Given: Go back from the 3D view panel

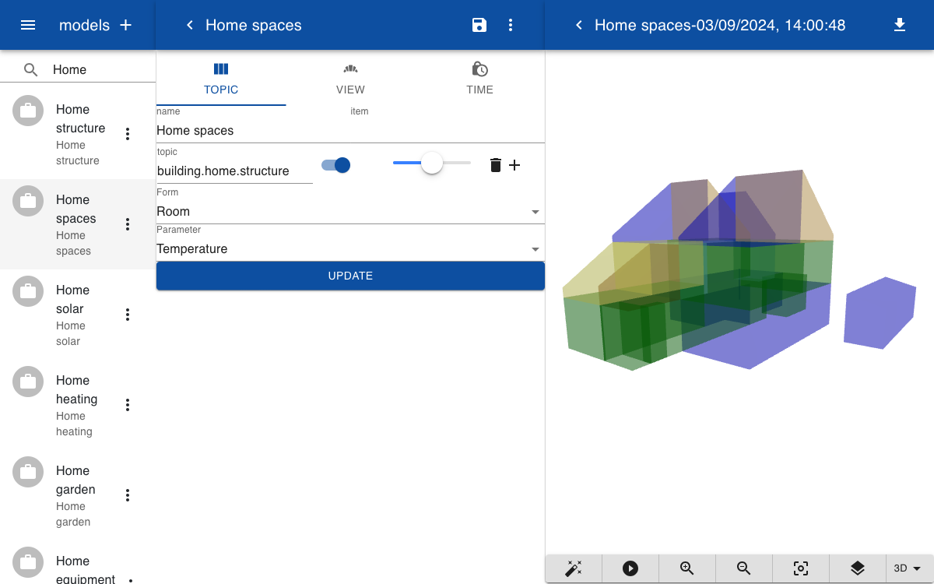Looking at the screenshot, I should click(578, 25).
